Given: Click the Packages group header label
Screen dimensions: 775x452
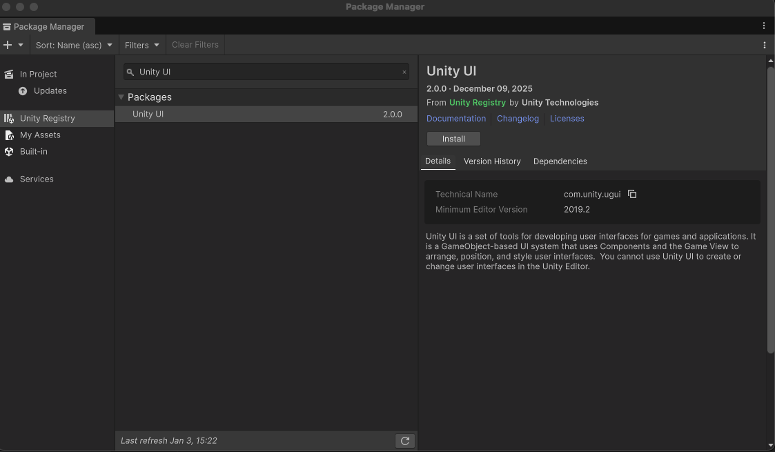Looking at the screenshot, I should click(150, 97).
